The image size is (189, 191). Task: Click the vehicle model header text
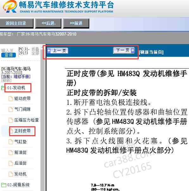(38, 34)
